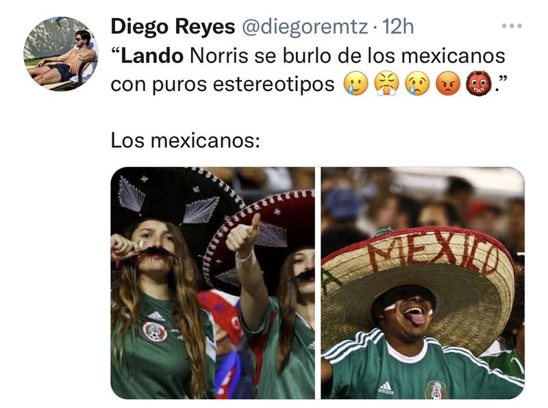The image size is (548, 408).
Task: Open left photo of girls with mustaches
Action: tap(212, 283)
